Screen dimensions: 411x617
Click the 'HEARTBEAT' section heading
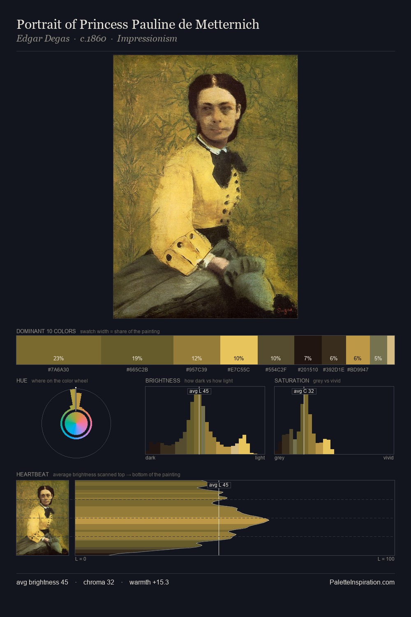pos(32,474)
